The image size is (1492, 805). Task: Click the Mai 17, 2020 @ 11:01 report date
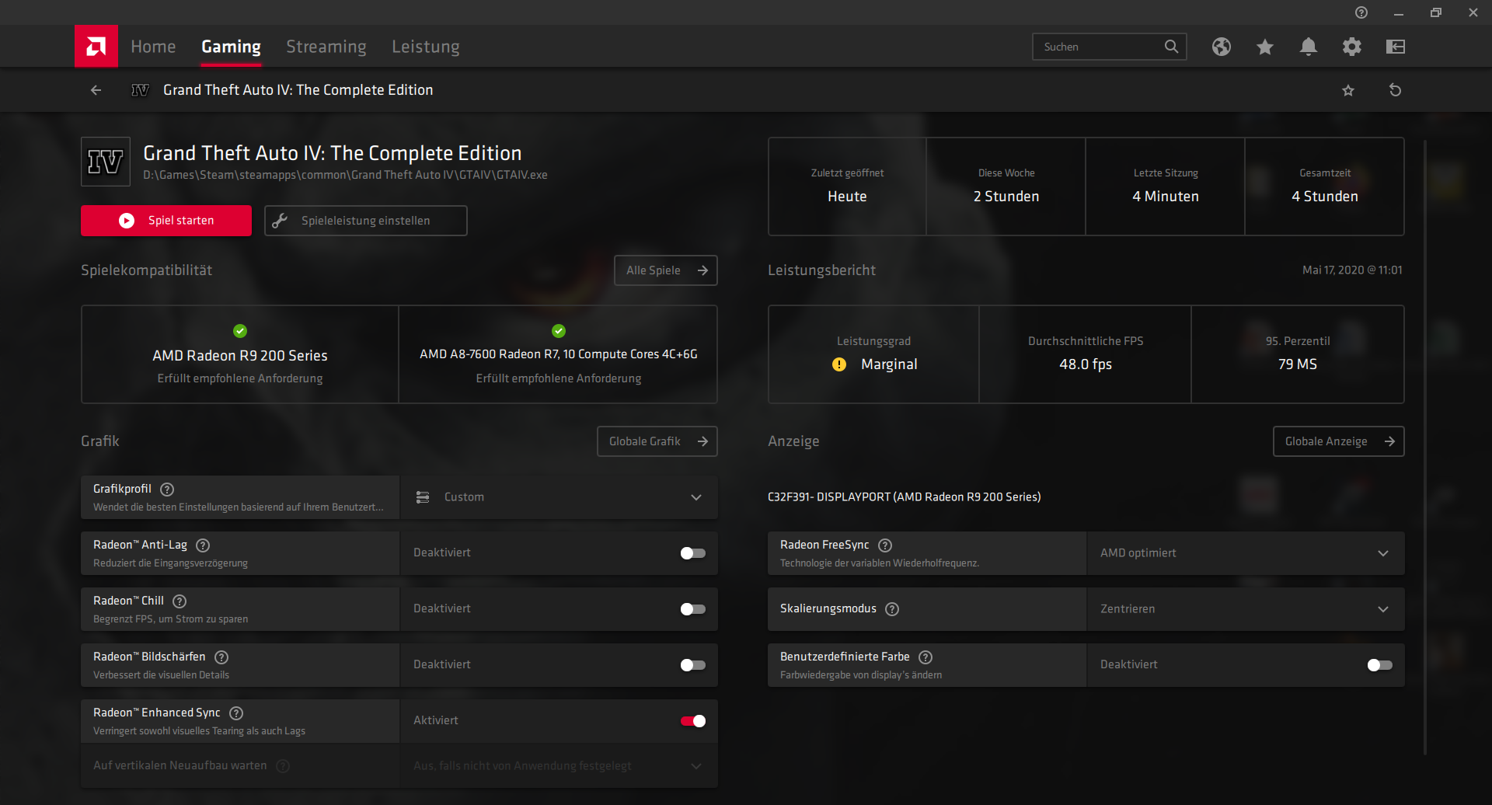coord(1352,270)
